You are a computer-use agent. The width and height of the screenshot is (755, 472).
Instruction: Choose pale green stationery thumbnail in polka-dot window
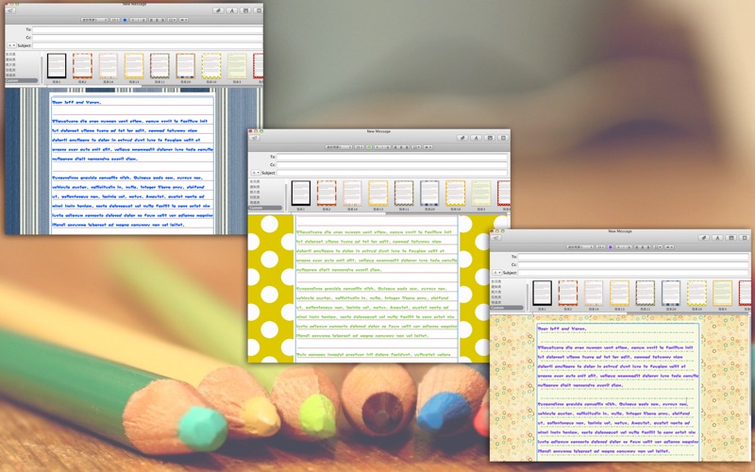(481, 194)
